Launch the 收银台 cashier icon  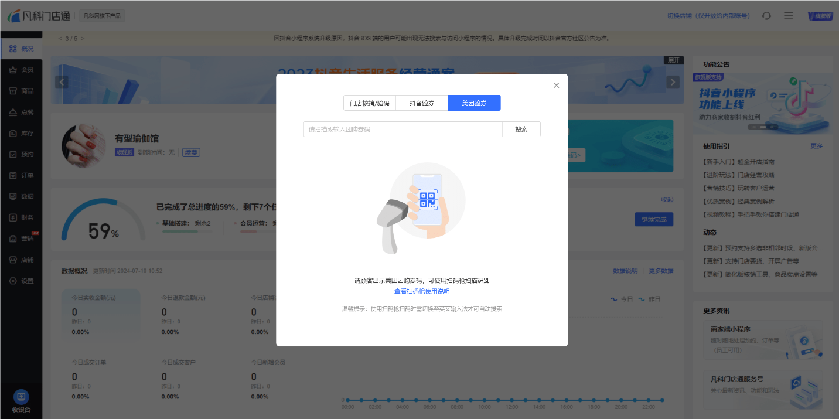(x=21, y=397)
